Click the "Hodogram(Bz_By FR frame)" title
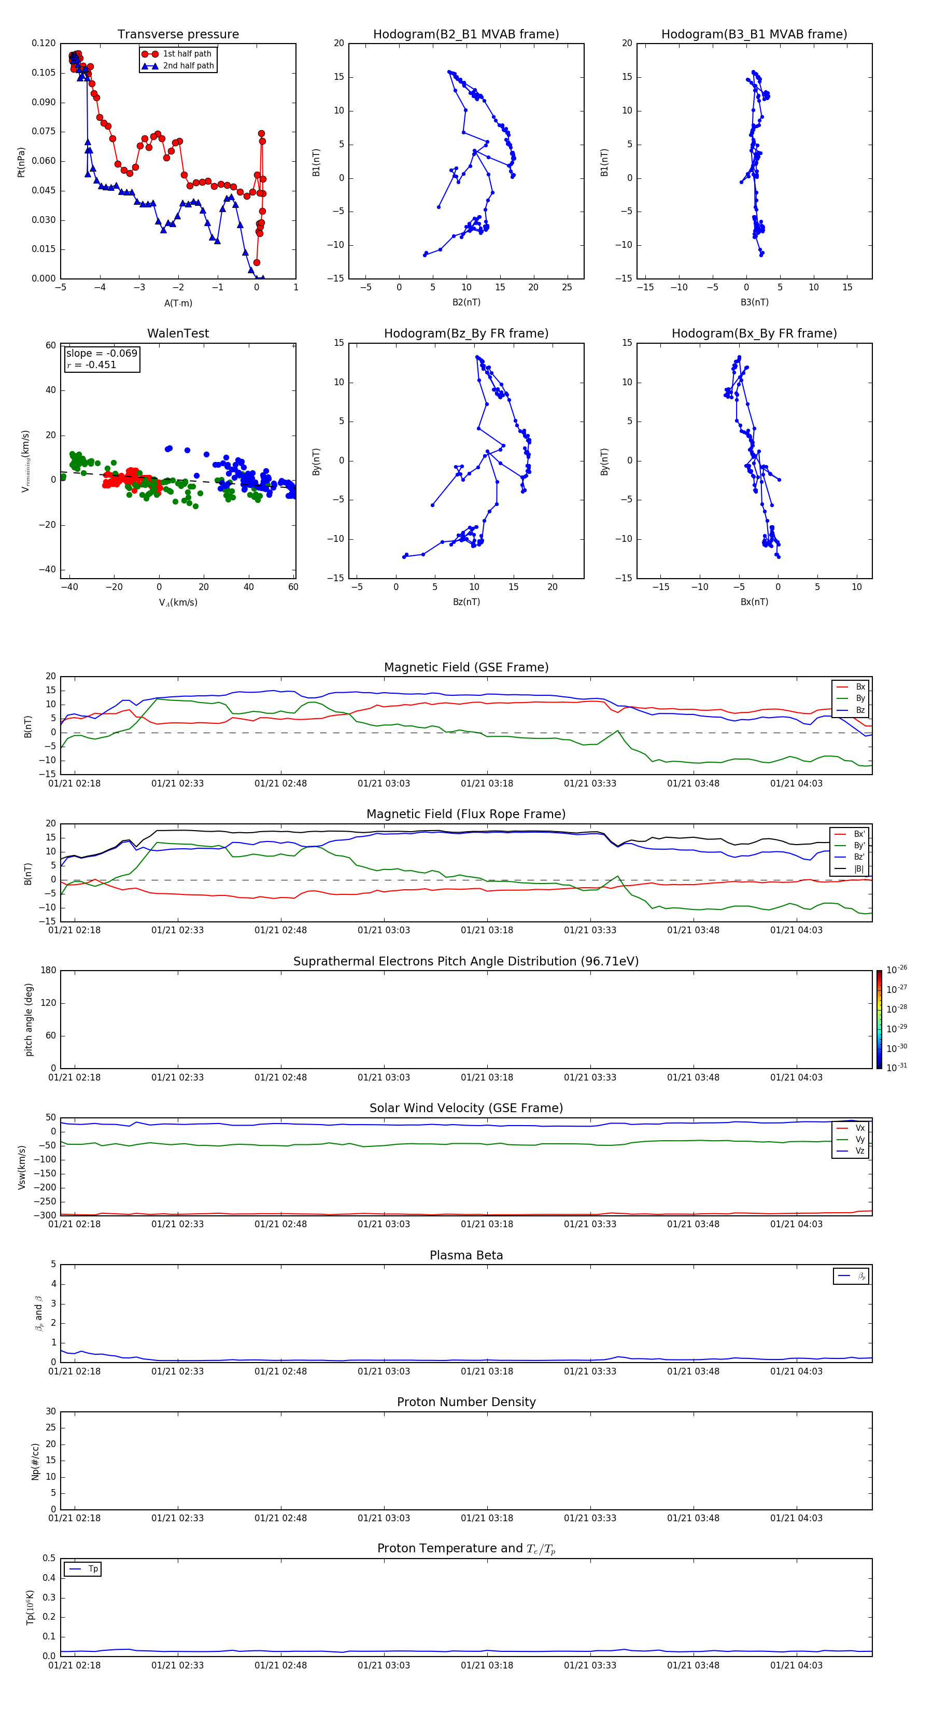The height and width of the screenshot is (1711, 933). click(466, 333)
